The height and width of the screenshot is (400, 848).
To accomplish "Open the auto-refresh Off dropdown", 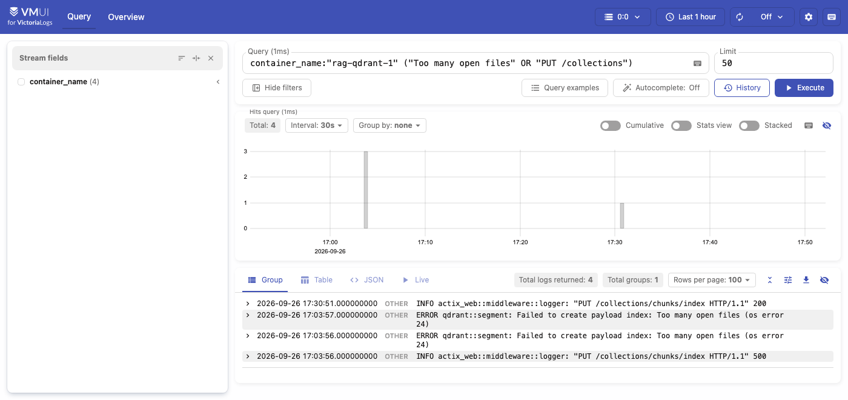I will (x=772, y=17).
